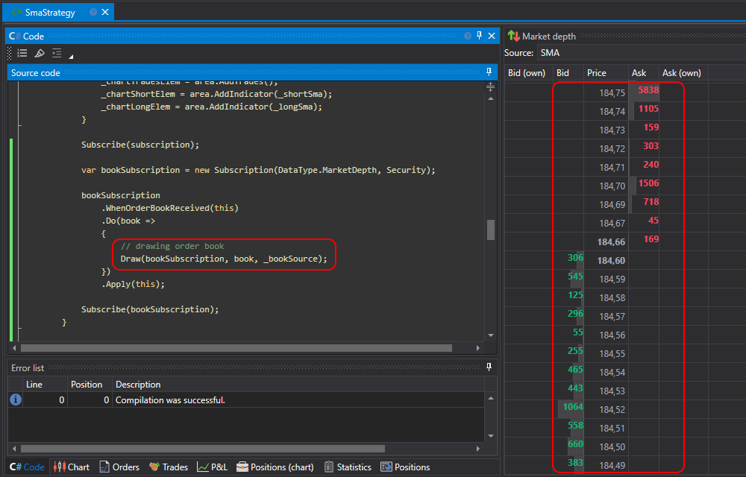The image size is (746, 477).
Task: Select price 184,49 cell
Action: click(606, 465)
